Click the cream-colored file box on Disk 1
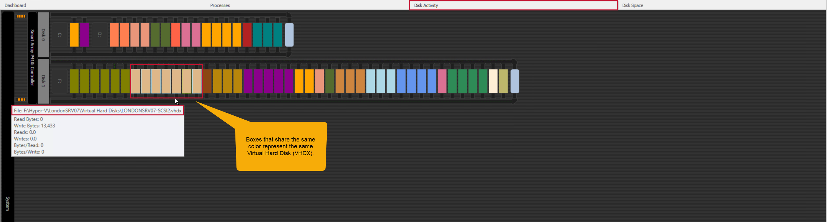The height and width of the screenshot is (222, 827). click(493, 81)
